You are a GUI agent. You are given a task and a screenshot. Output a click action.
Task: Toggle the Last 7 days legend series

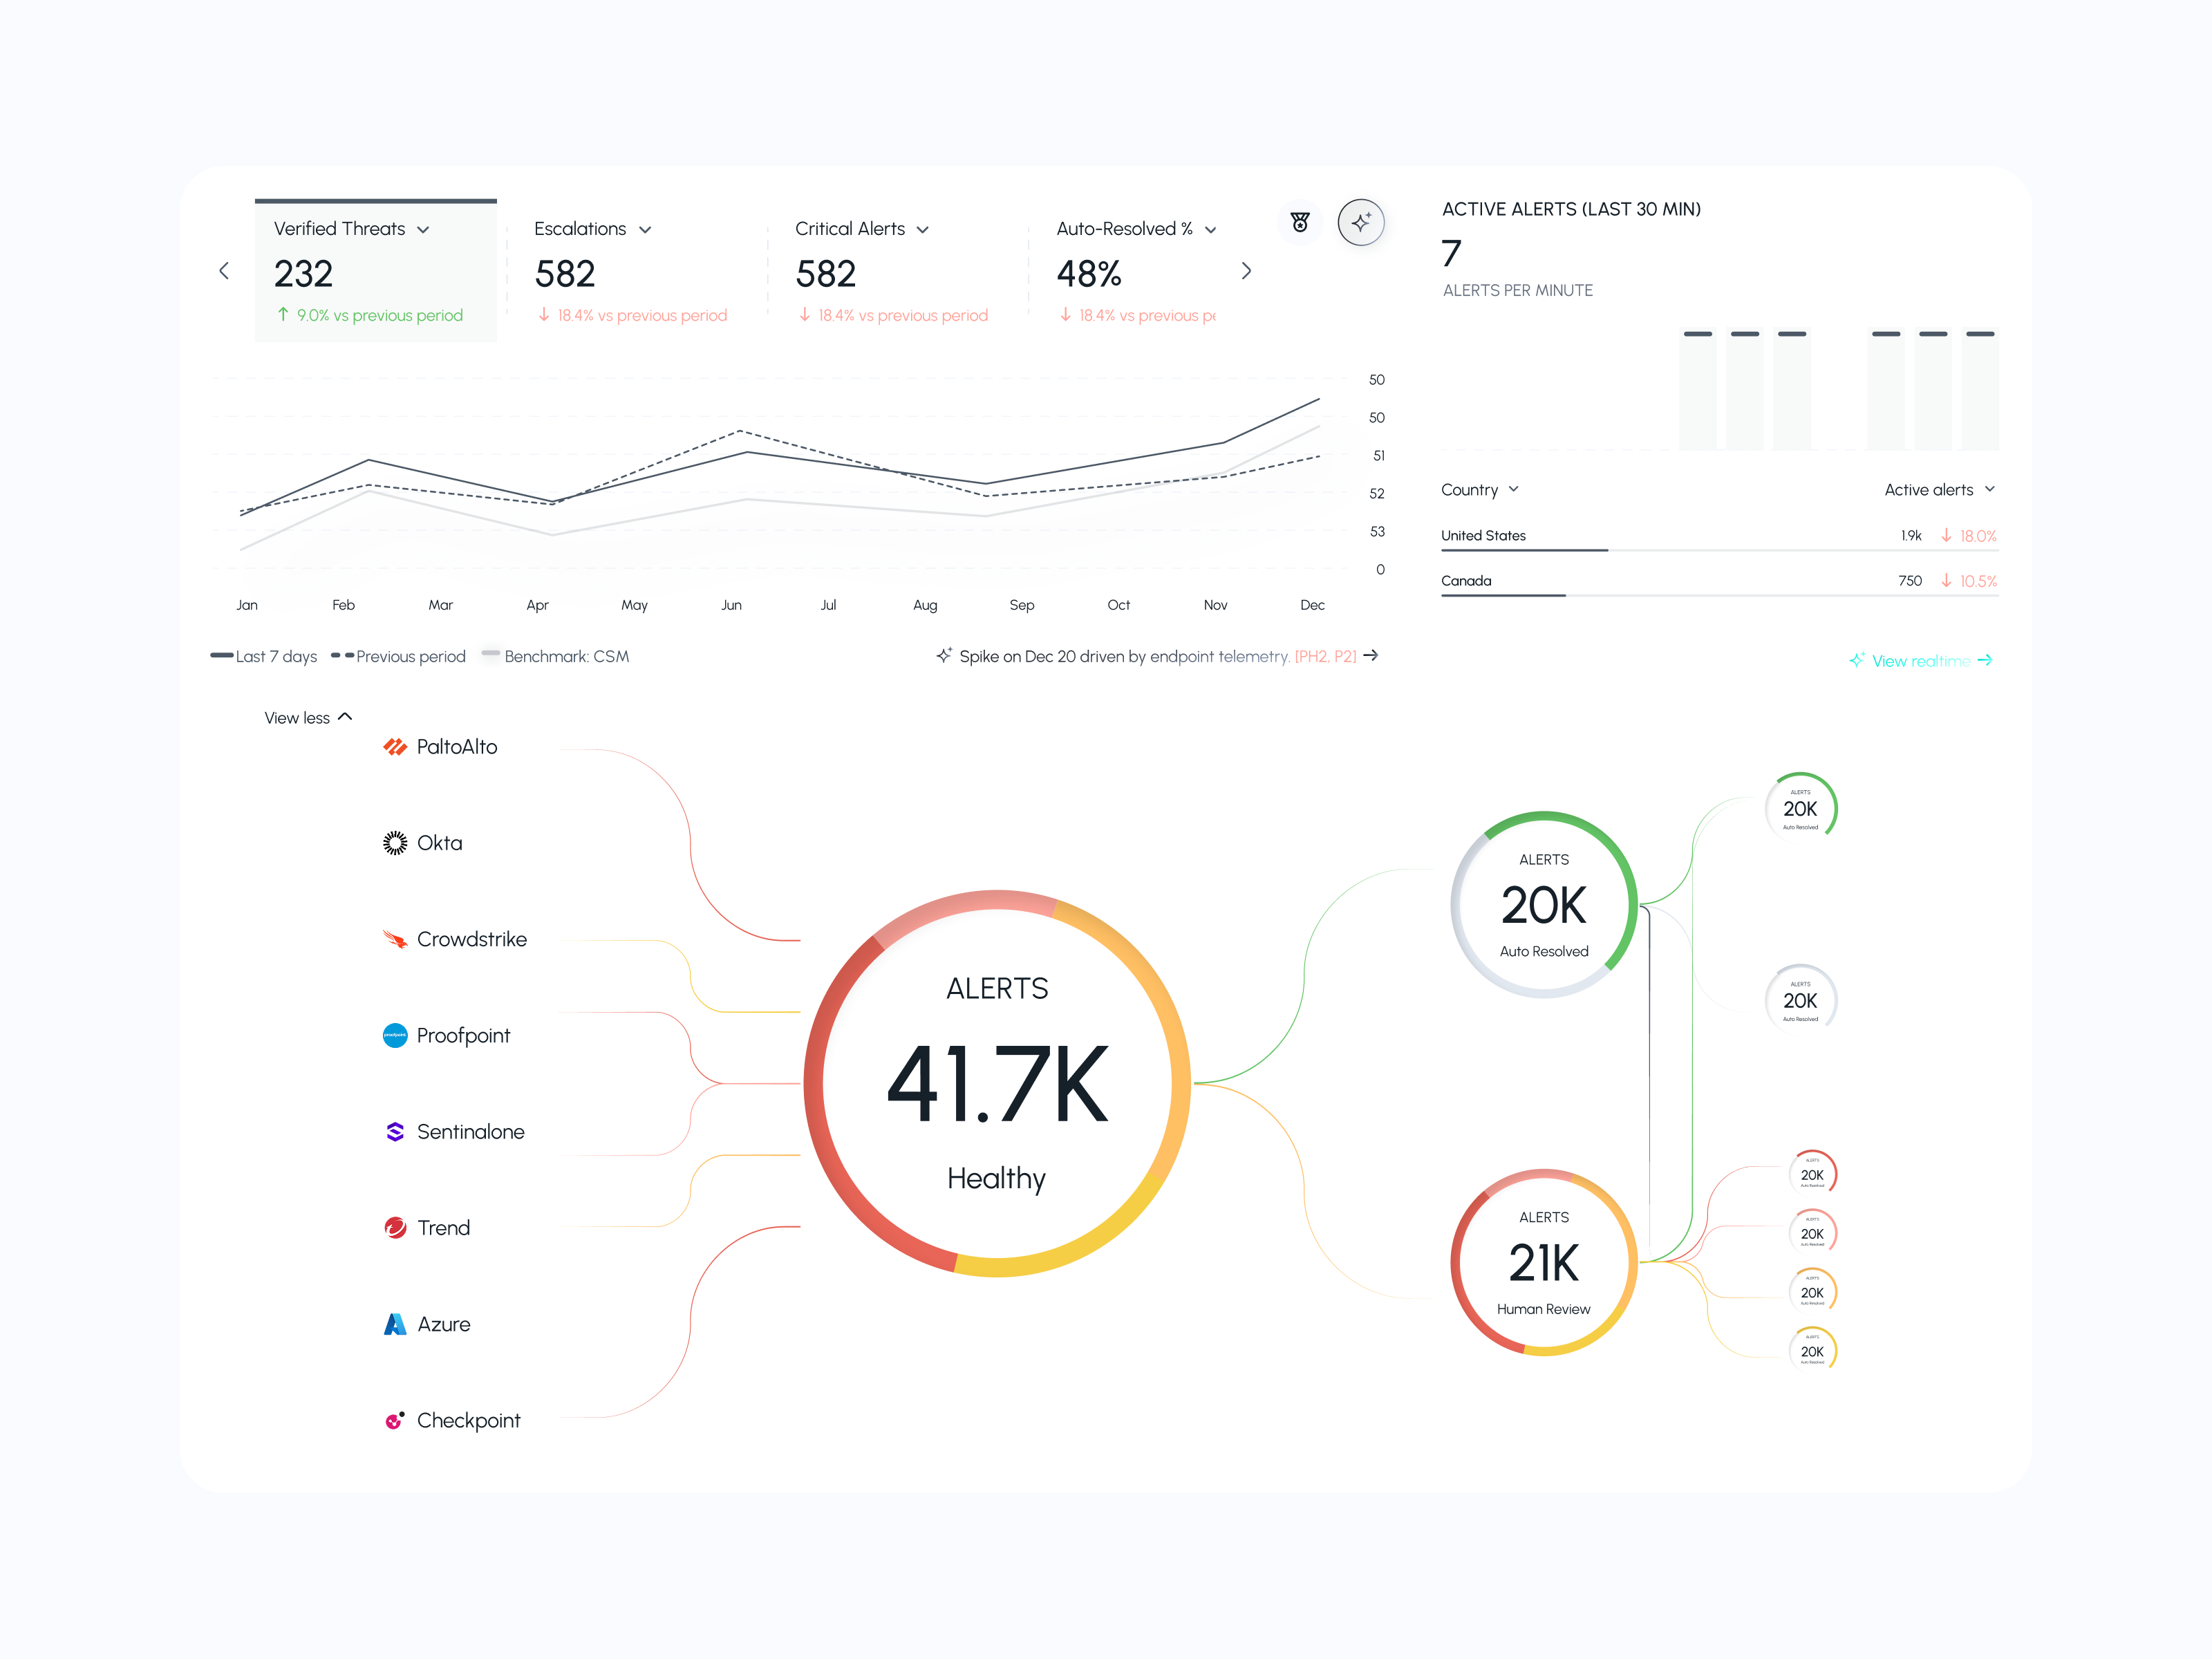(x=265, y=656)
